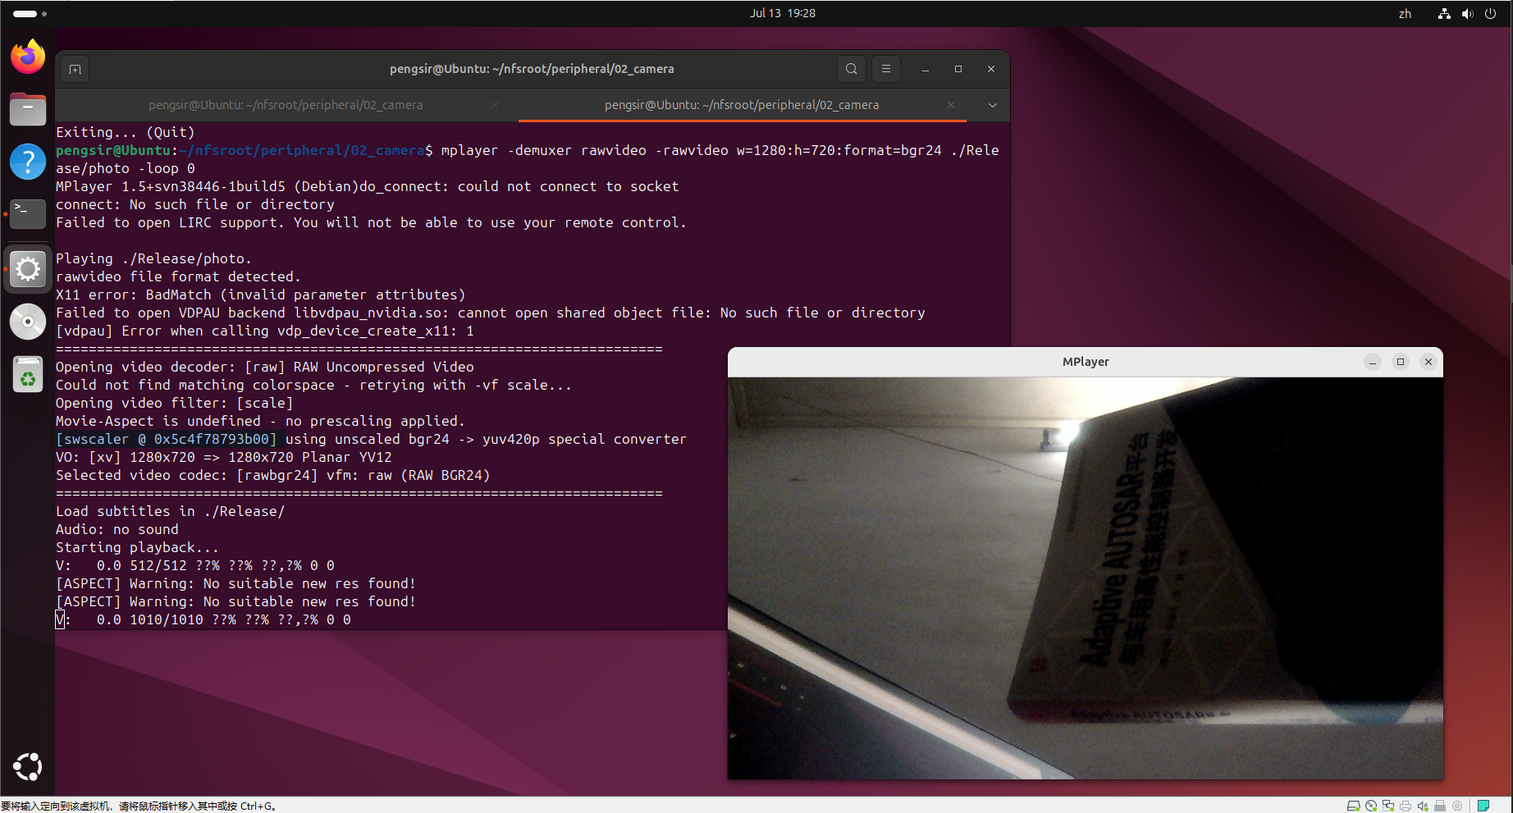This screenshot has height=813, width=1513.
Task: Open the clock showing Jul 13 19:28
Action: coord(782,13)
